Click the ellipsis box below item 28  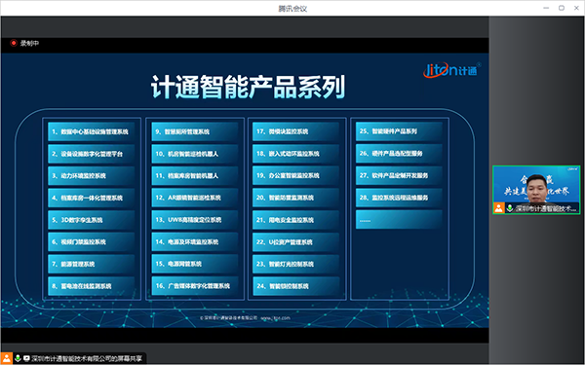click(x=399, y=220)
